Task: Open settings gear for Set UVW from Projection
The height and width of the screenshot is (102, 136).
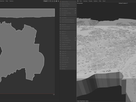Action: click(75, 9)
